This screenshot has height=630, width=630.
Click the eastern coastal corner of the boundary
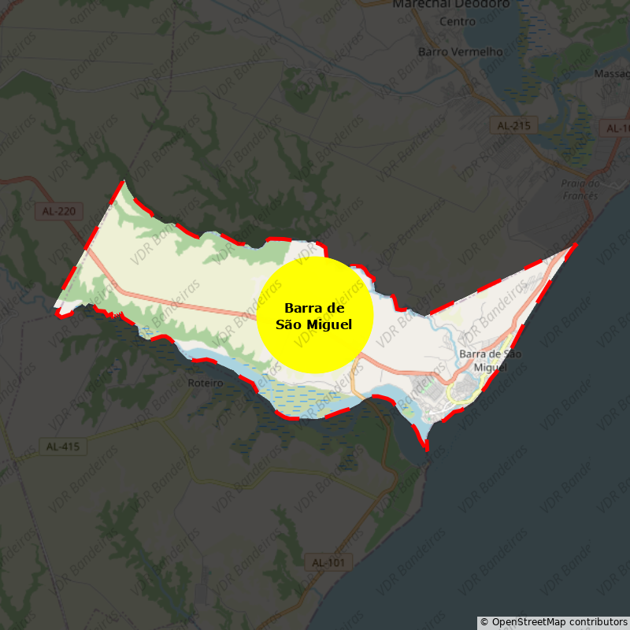pyautogui.click(x=575, y=245)
